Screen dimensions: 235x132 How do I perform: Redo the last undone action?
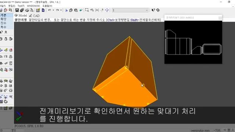tap(57, 10)
